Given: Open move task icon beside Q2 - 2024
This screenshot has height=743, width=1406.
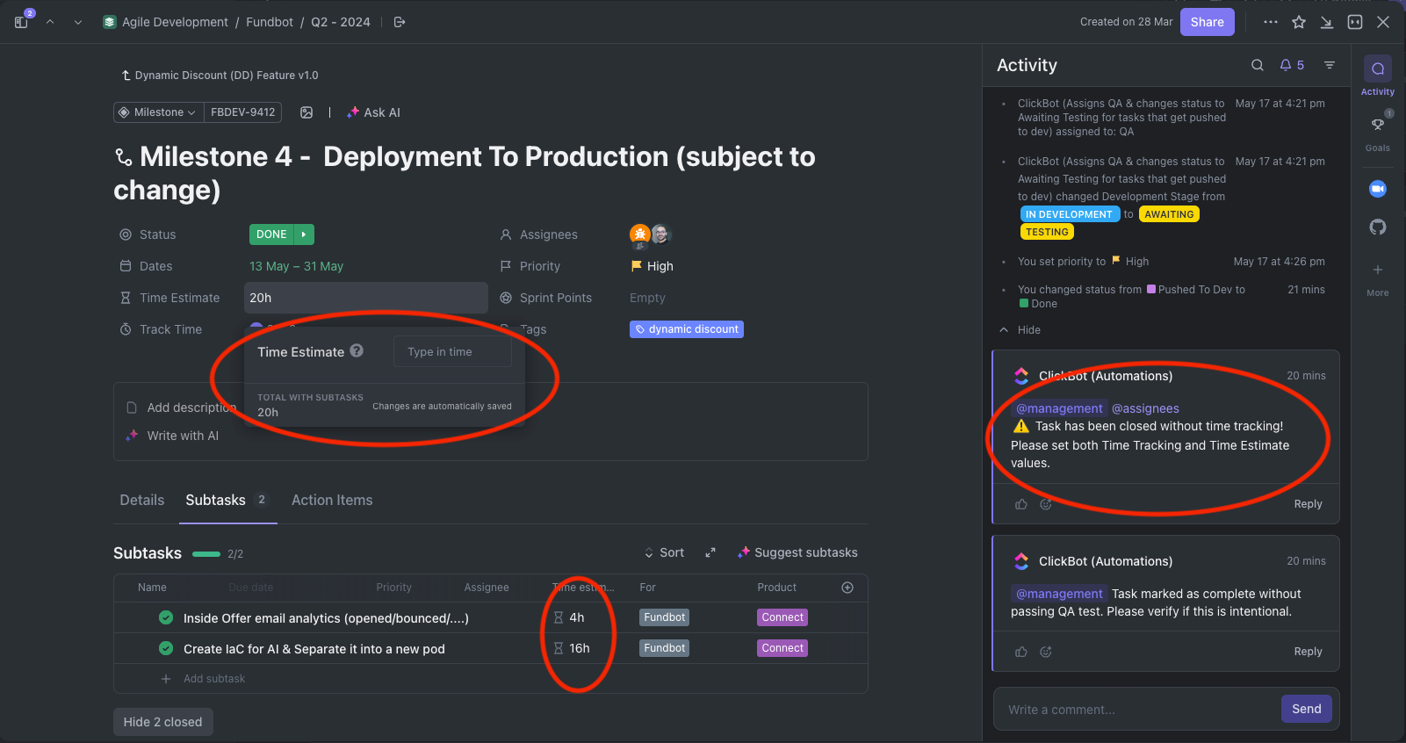Looking at the screenshot, I should click(400, 22).
